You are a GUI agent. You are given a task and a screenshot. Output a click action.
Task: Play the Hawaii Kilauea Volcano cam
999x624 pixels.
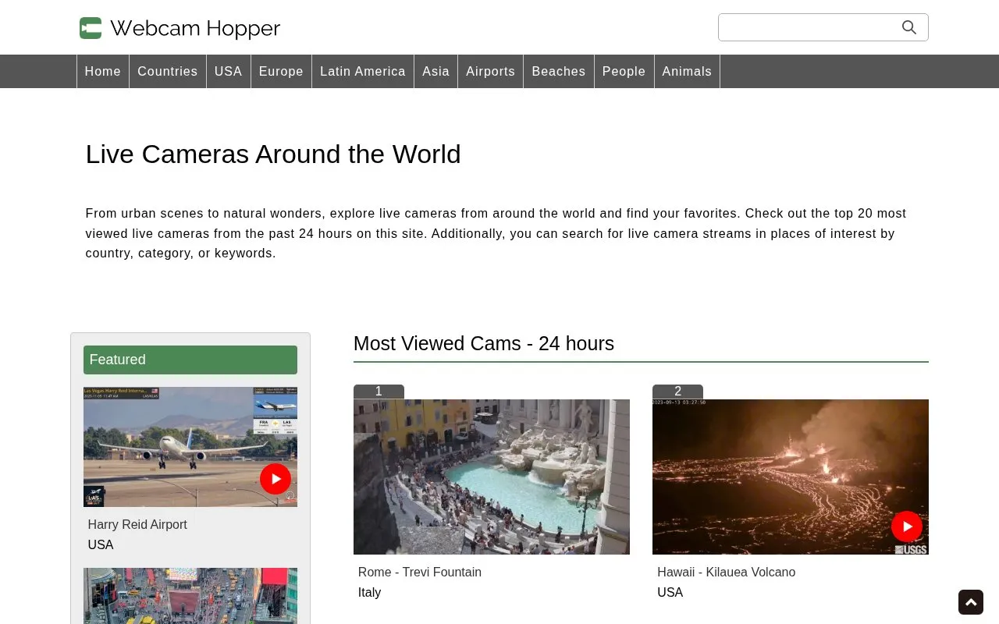click(x=907, y=526)
